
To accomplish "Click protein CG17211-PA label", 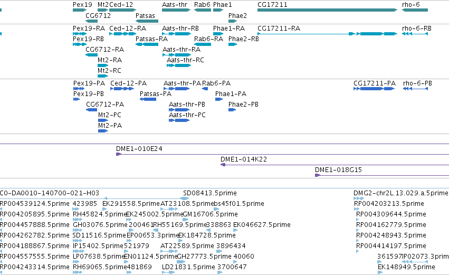I will coord(375,83).
